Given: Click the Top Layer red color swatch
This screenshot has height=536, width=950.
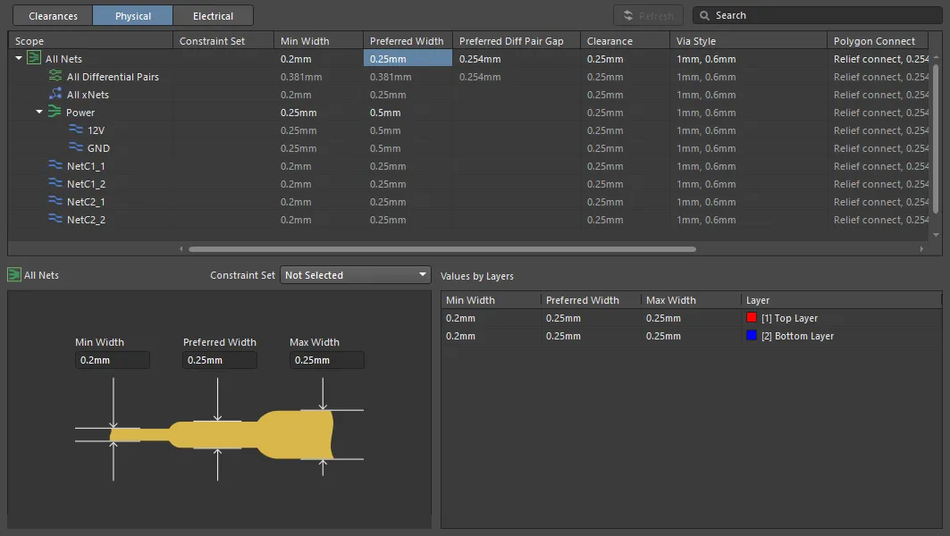Looking at the screenshot, I should [752, 317].
